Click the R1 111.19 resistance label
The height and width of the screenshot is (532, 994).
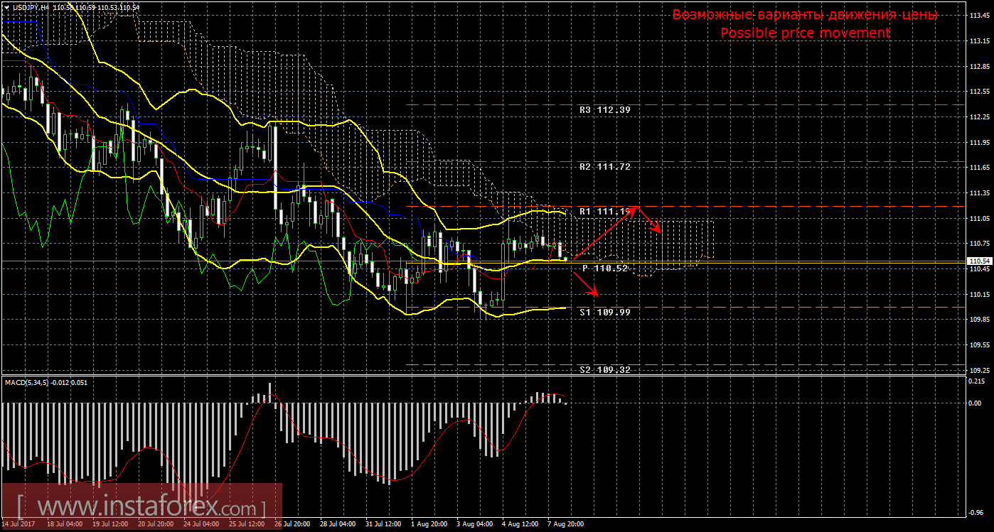(x=604, y=212)
